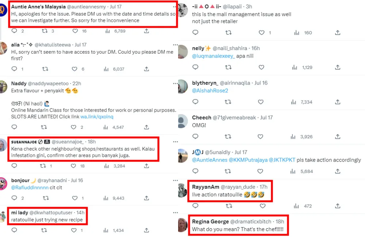The height and width of the screenshot is (237, 365).
Task: Like the mall management issue tweet
Action: [x=261, y=33]
